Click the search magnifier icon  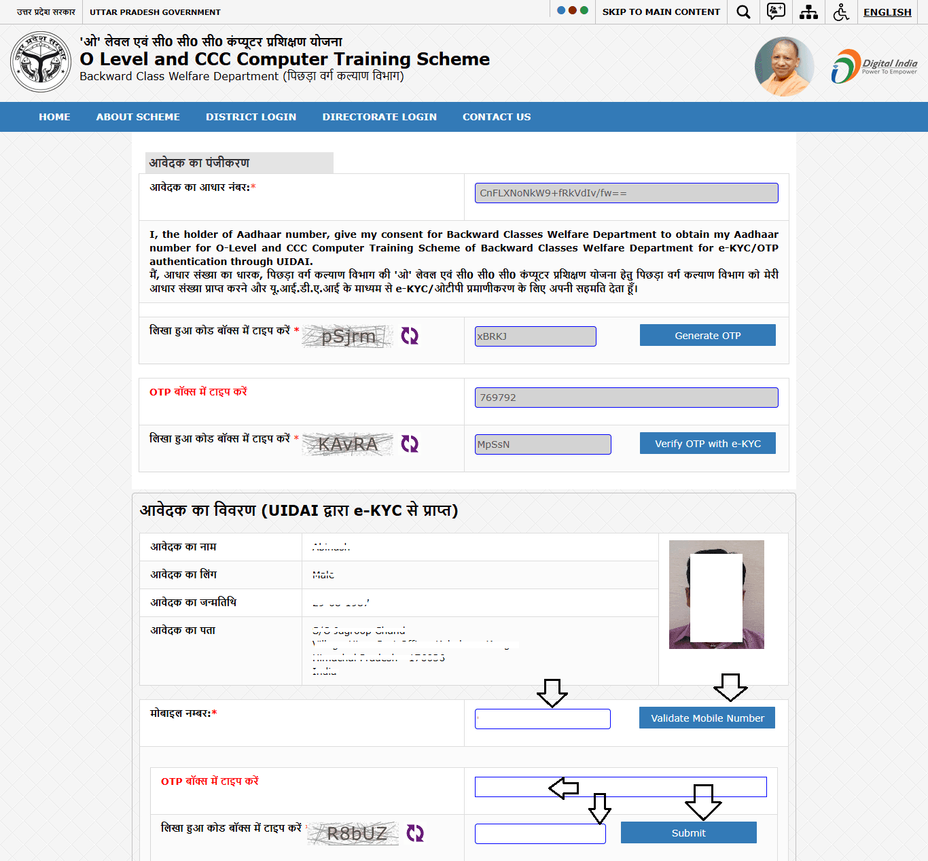[743, 12]
